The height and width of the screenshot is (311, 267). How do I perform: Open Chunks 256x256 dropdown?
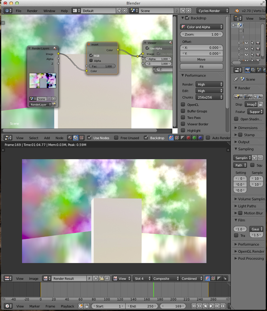209,97
